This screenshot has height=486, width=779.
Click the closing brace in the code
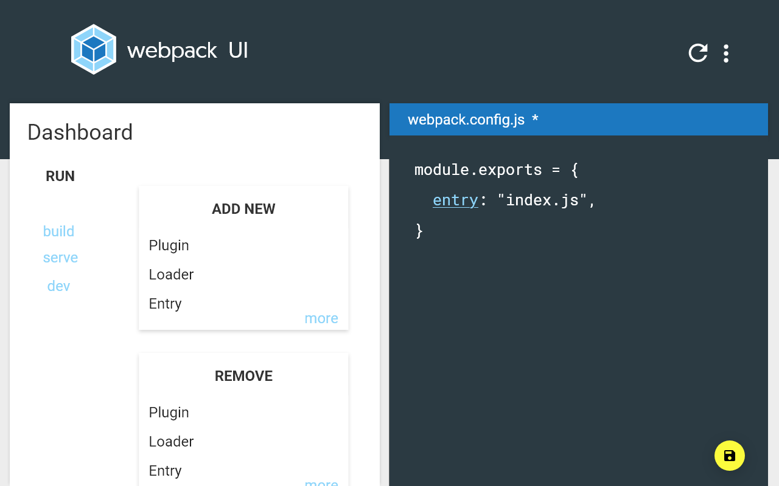[419, 231]
